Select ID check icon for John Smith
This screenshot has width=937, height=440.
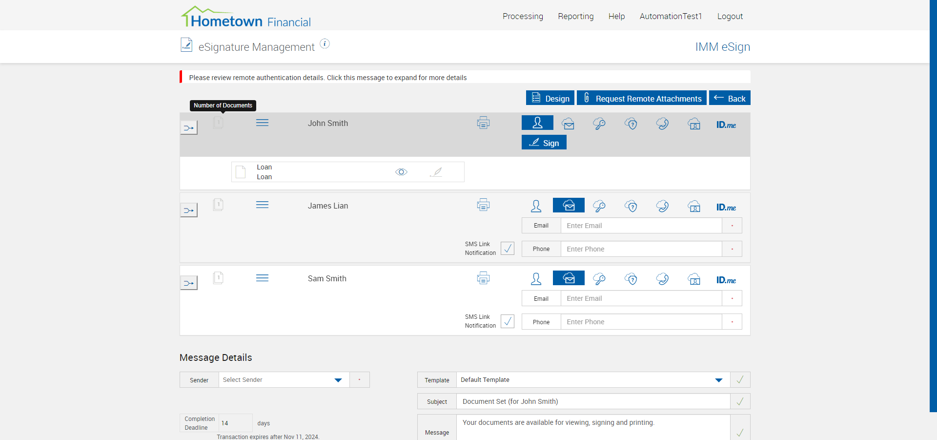(694, 124)
